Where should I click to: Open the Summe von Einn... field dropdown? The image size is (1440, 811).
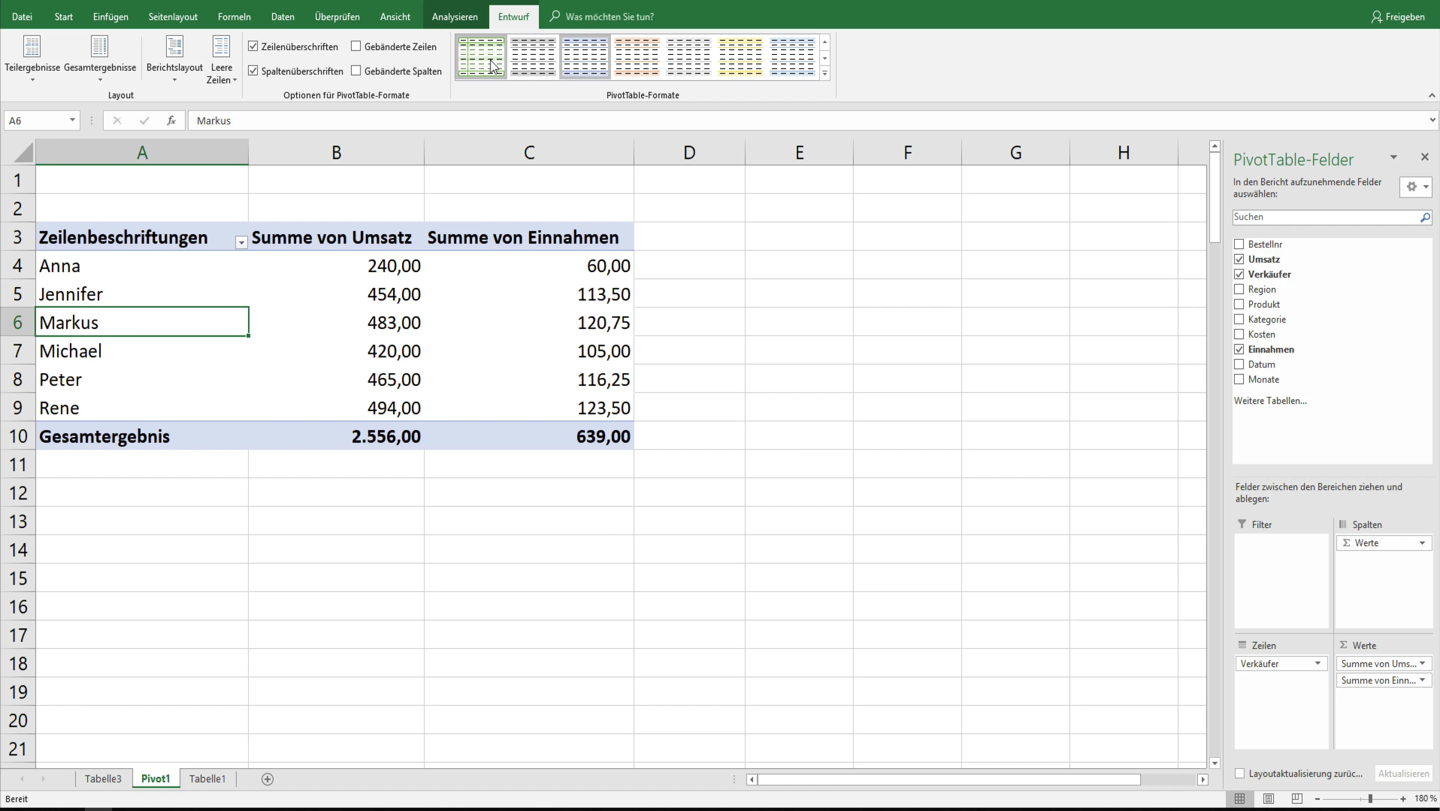click(1422, 680)
